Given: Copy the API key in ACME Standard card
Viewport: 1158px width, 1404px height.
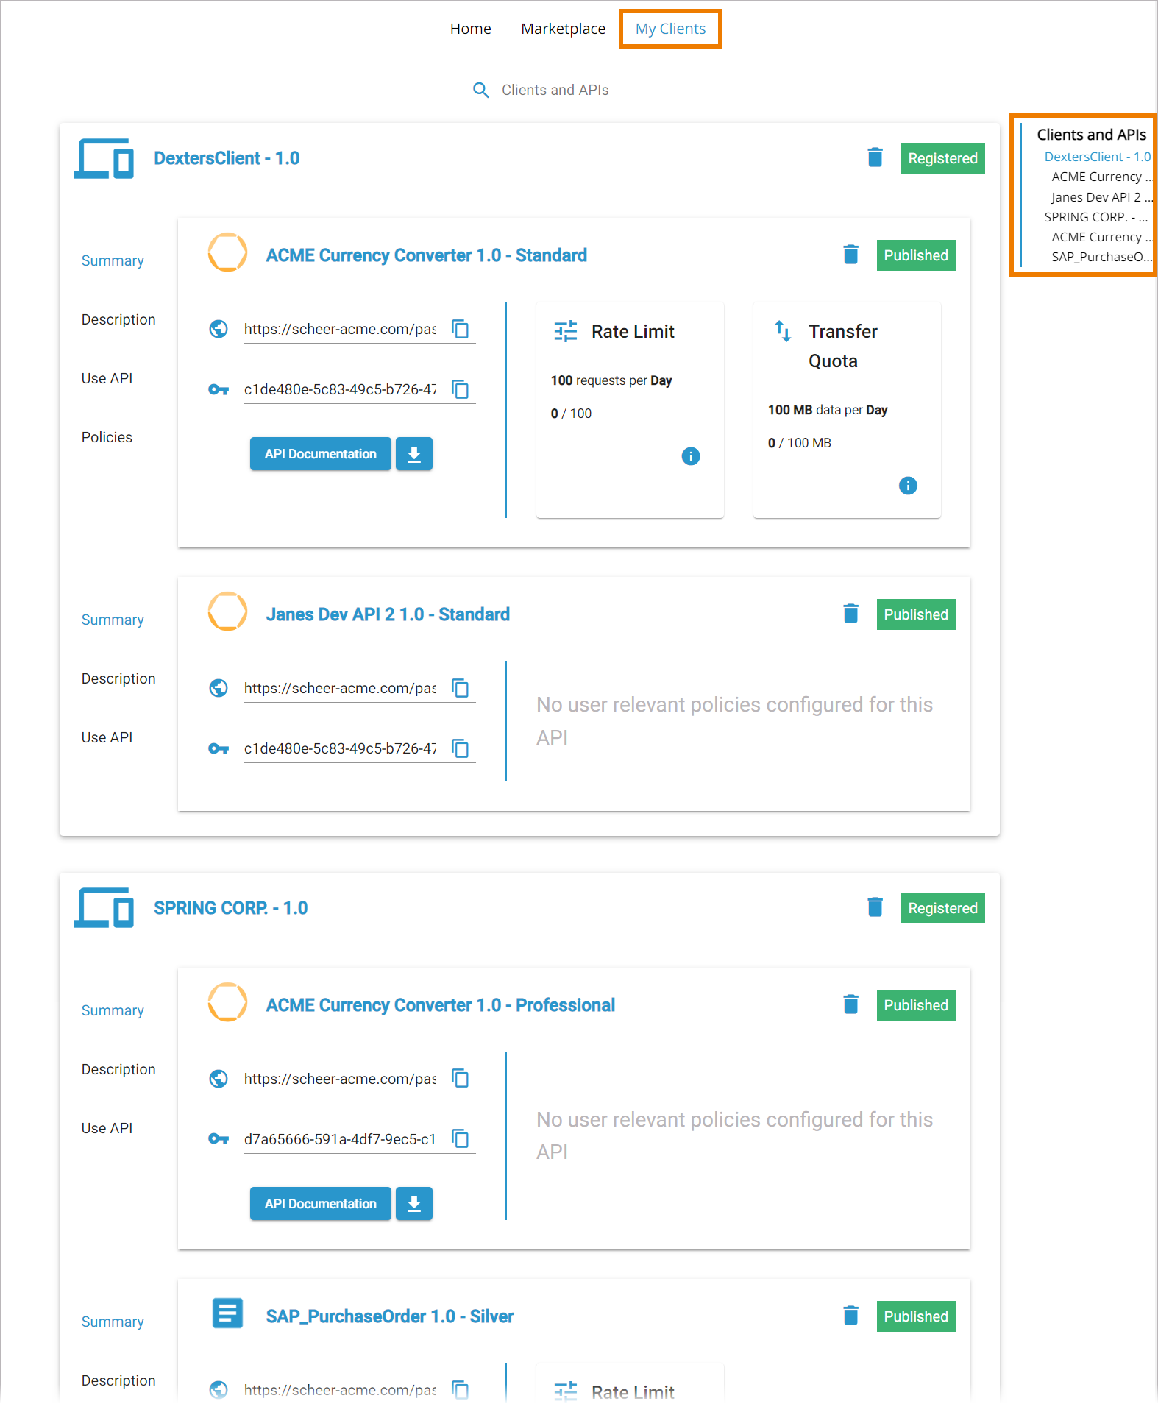Looking at the screenshot, I should click(461, 389).
